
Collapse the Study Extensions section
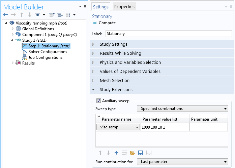(x=162, y=90)
